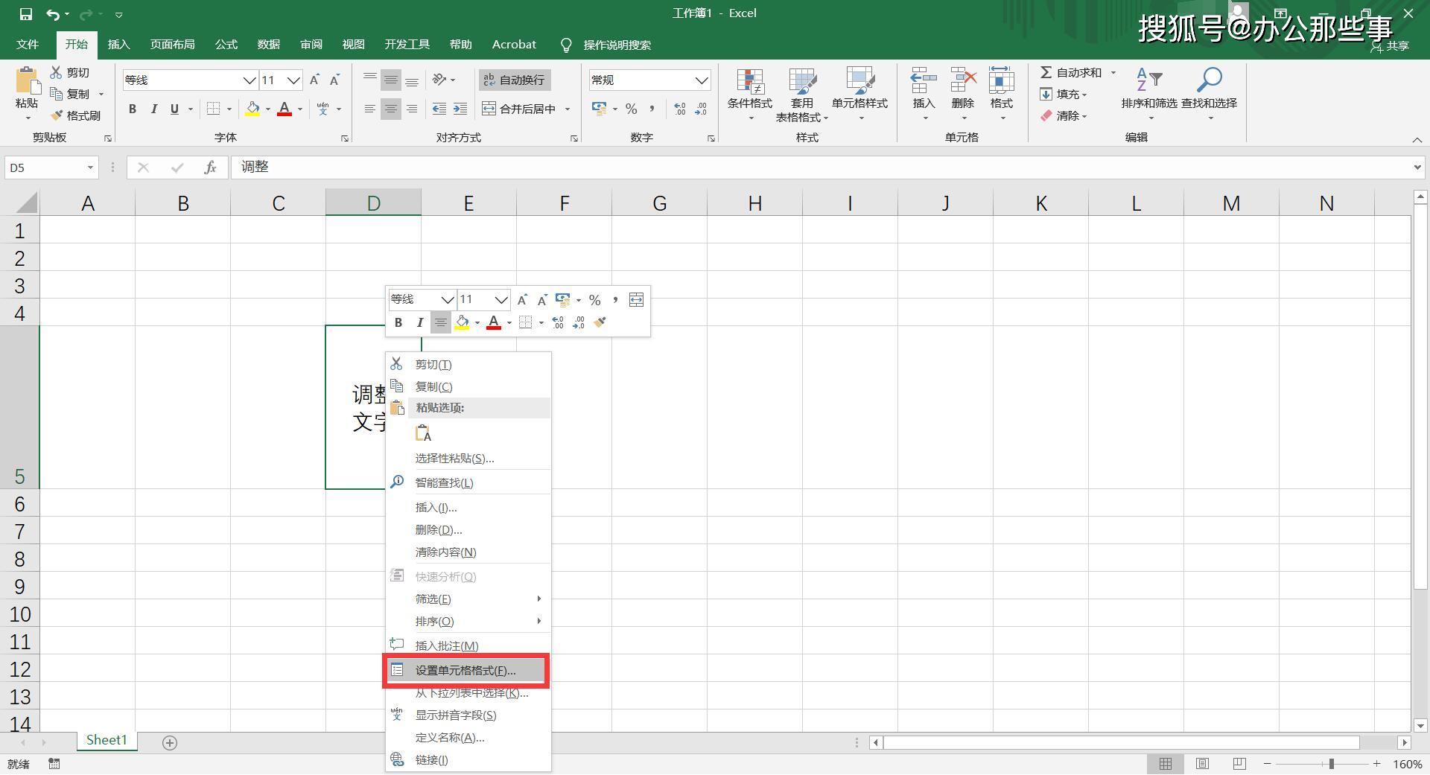The height and width of the screenshot is (775, 1430).
Task: Increase font size in the ribbon
Action: (x=314, y=80)
